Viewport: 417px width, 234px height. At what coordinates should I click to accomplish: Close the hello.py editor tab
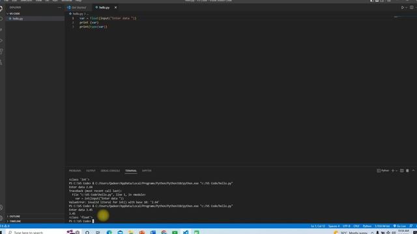tap(116, 7)
